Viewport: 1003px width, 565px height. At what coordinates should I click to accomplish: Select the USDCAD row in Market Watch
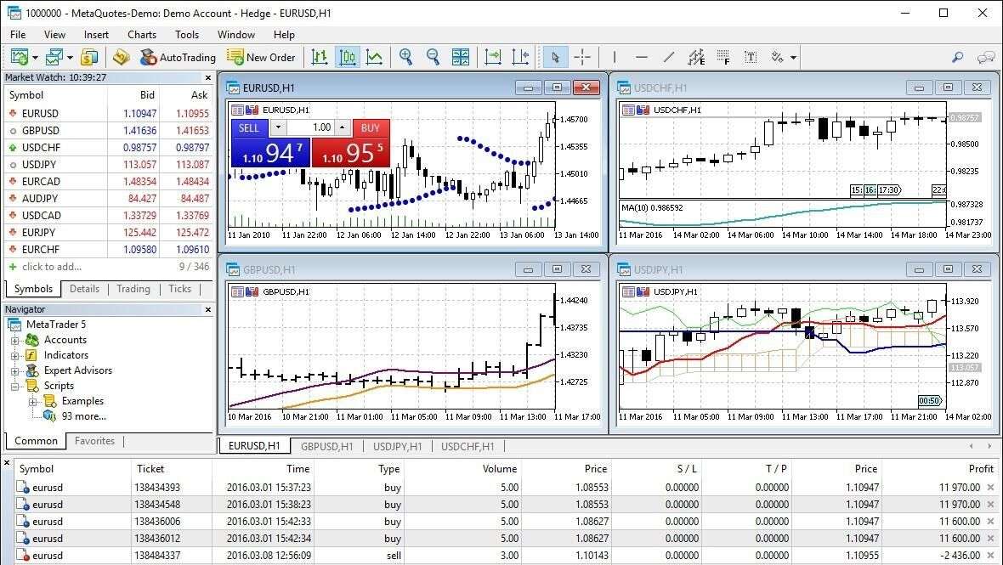[x=109, y=216]
